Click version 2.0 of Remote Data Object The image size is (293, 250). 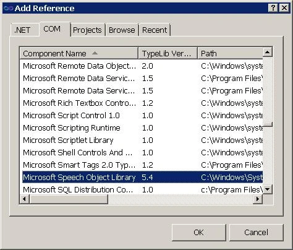pyautogui.click(x=147, y=66)
